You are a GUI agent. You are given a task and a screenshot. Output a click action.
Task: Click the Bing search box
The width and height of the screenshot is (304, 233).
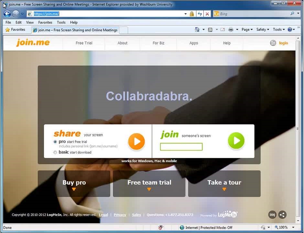click(251, 14)
